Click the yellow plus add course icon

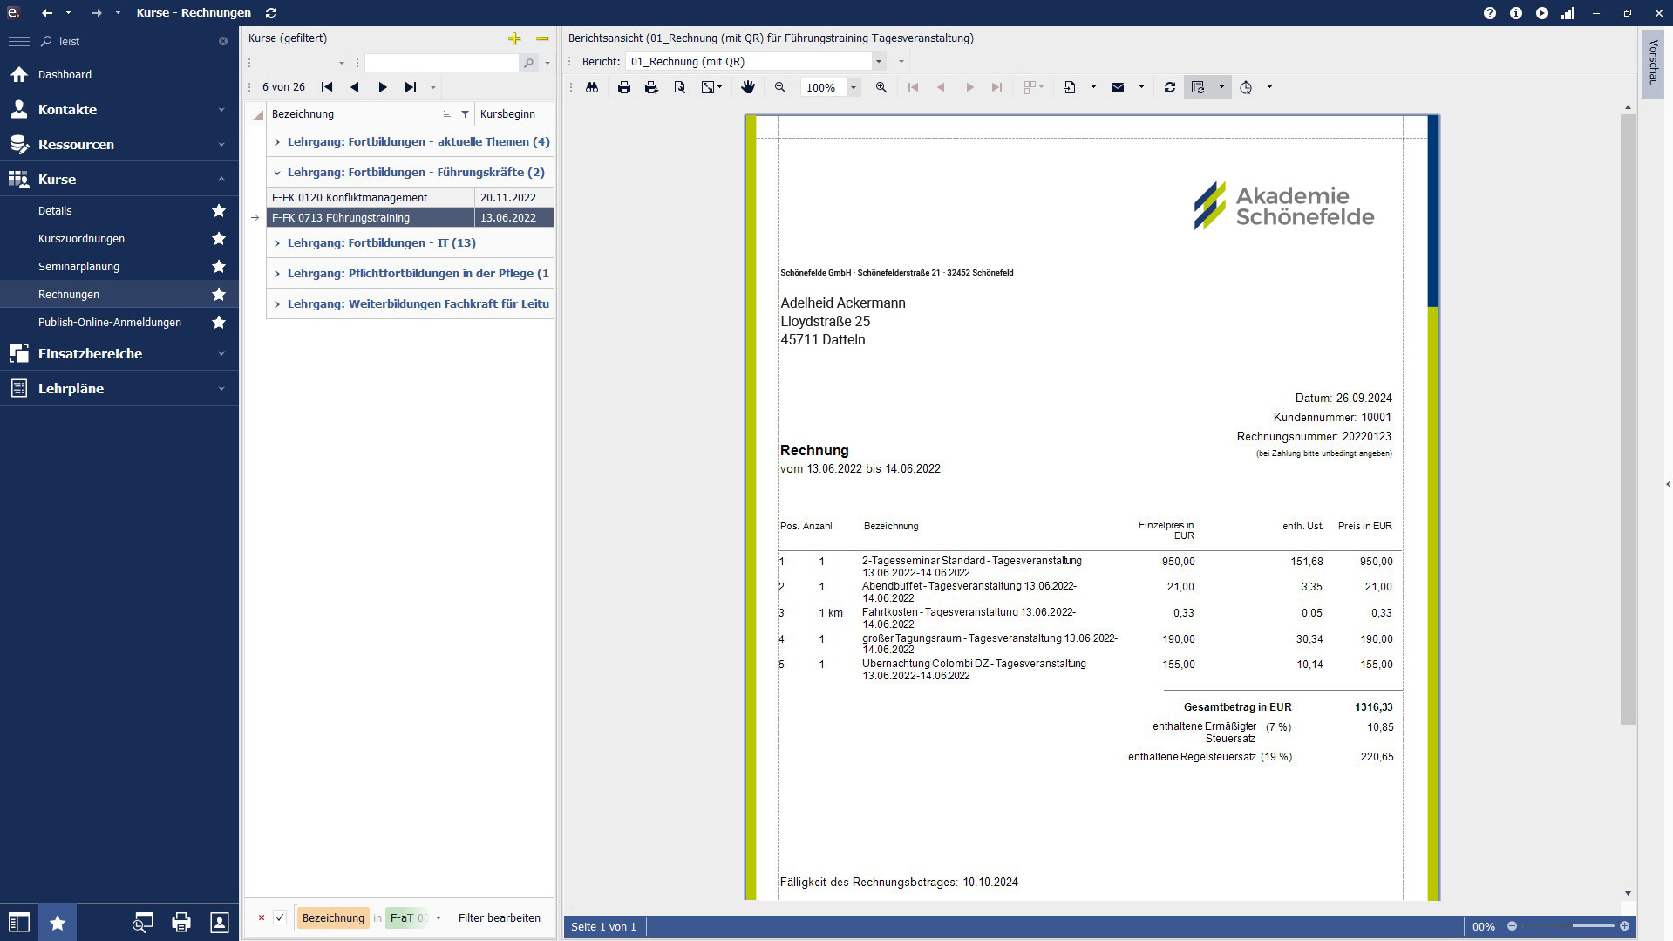(x=514, y=38)
